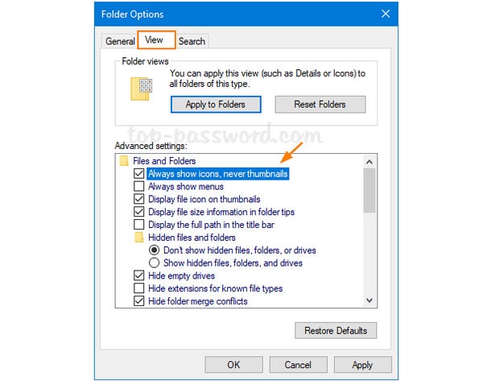Confirm with the OK button
The image size is (483, 381).
tap(233, 365)
